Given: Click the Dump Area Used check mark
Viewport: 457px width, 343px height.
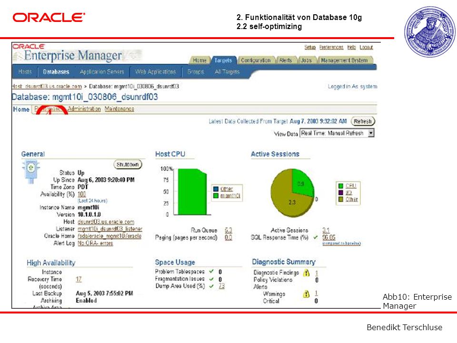Looking at the screenshot, I should [x=211, y=286].
